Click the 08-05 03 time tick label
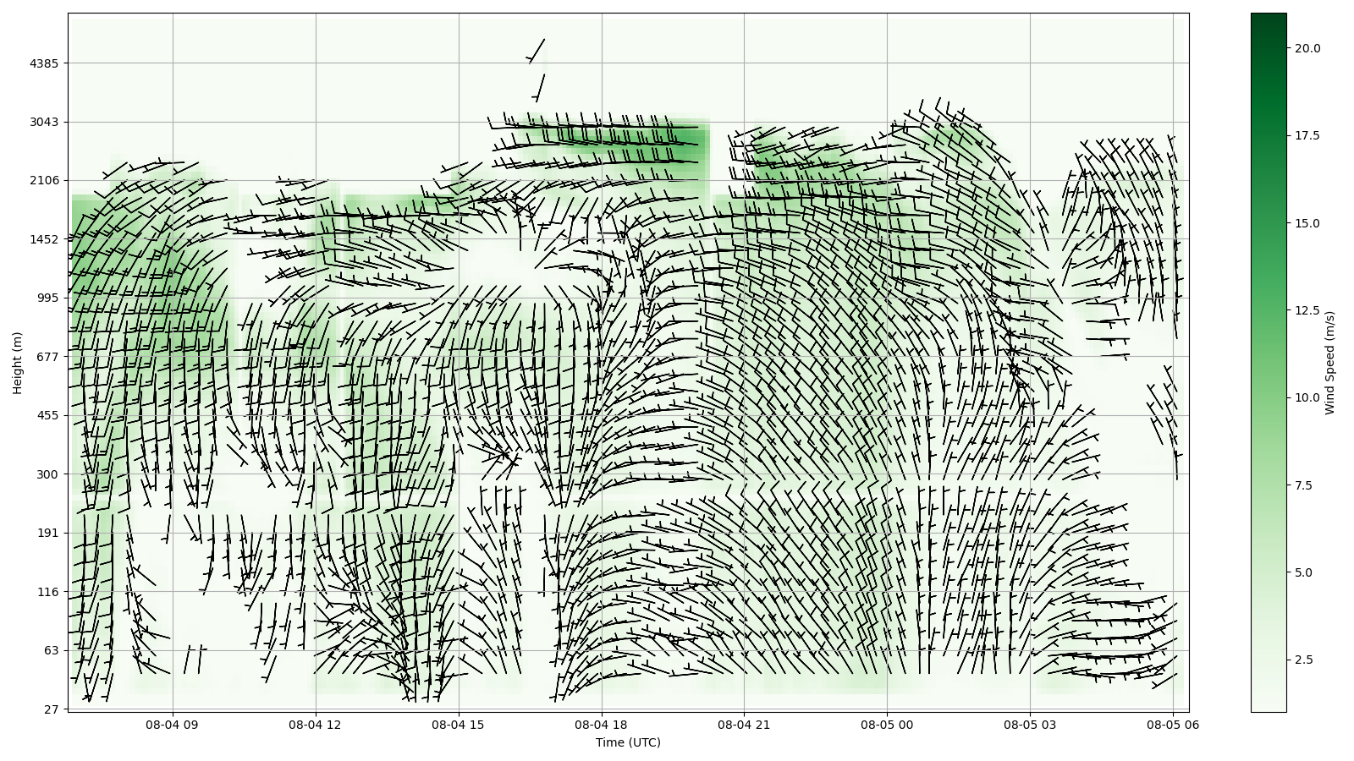 (x=1030, y=724)
